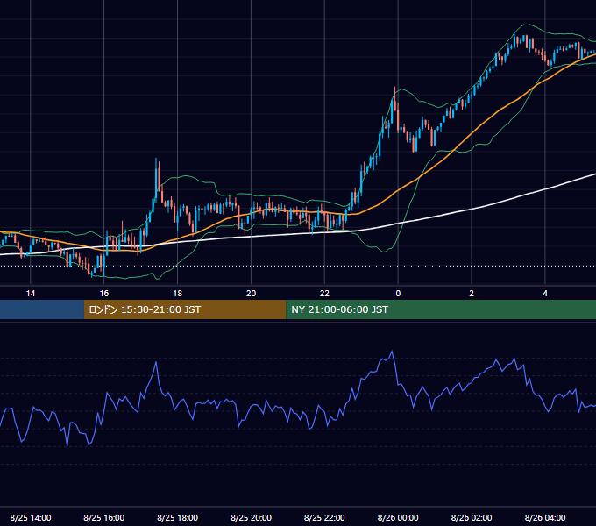Click the '8/25 20:00' date label
This screenshot has height=526, width=596.
(251, 517)
